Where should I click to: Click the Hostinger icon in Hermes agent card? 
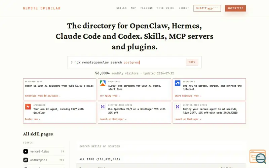[178, 107]
